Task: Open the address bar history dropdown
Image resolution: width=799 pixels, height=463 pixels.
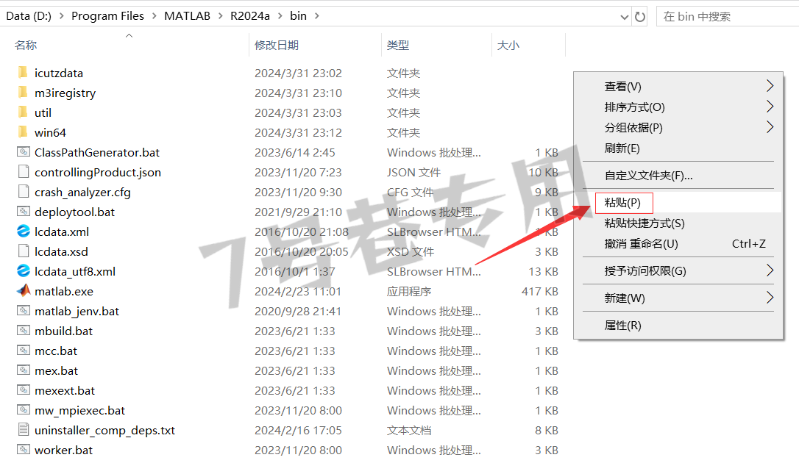Action: point(624,17)
